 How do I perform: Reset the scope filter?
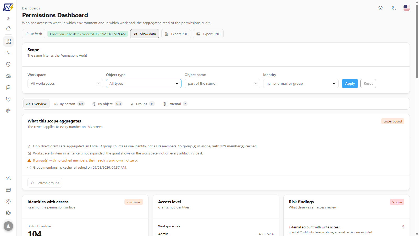[x=368, y=83]
